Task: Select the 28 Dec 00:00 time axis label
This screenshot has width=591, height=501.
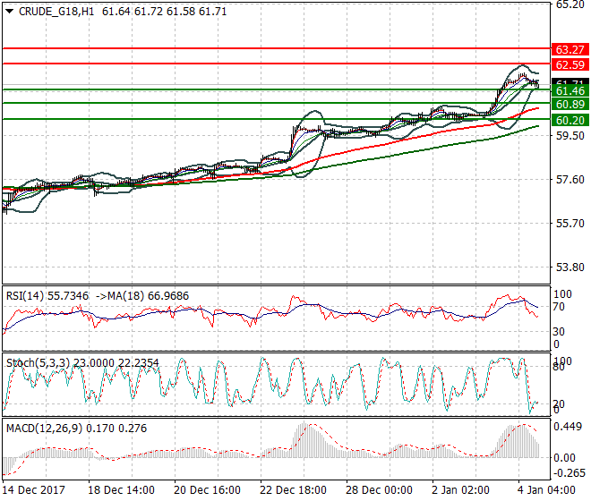Action: pyautogui.click(x=379, y=490)
